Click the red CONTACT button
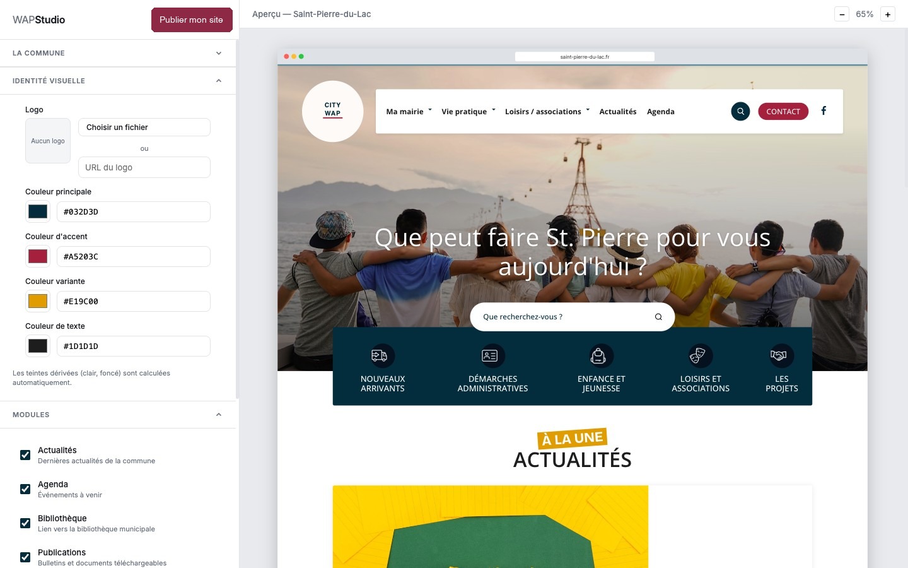908x568 pixels. point(783,112)
